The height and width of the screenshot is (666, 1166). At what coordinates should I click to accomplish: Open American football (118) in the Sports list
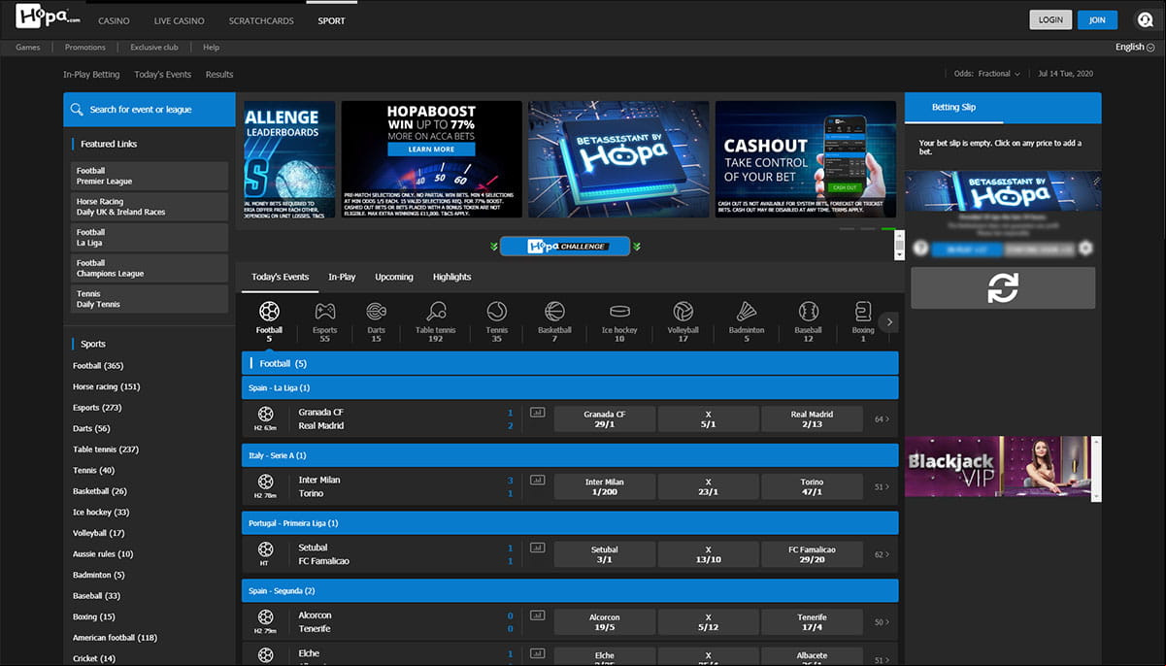coord(115,638)
